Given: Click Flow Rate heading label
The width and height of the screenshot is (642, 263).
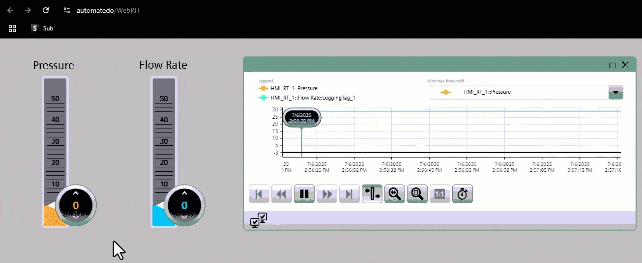Looking at the screenshot, I should pos(163,65).
